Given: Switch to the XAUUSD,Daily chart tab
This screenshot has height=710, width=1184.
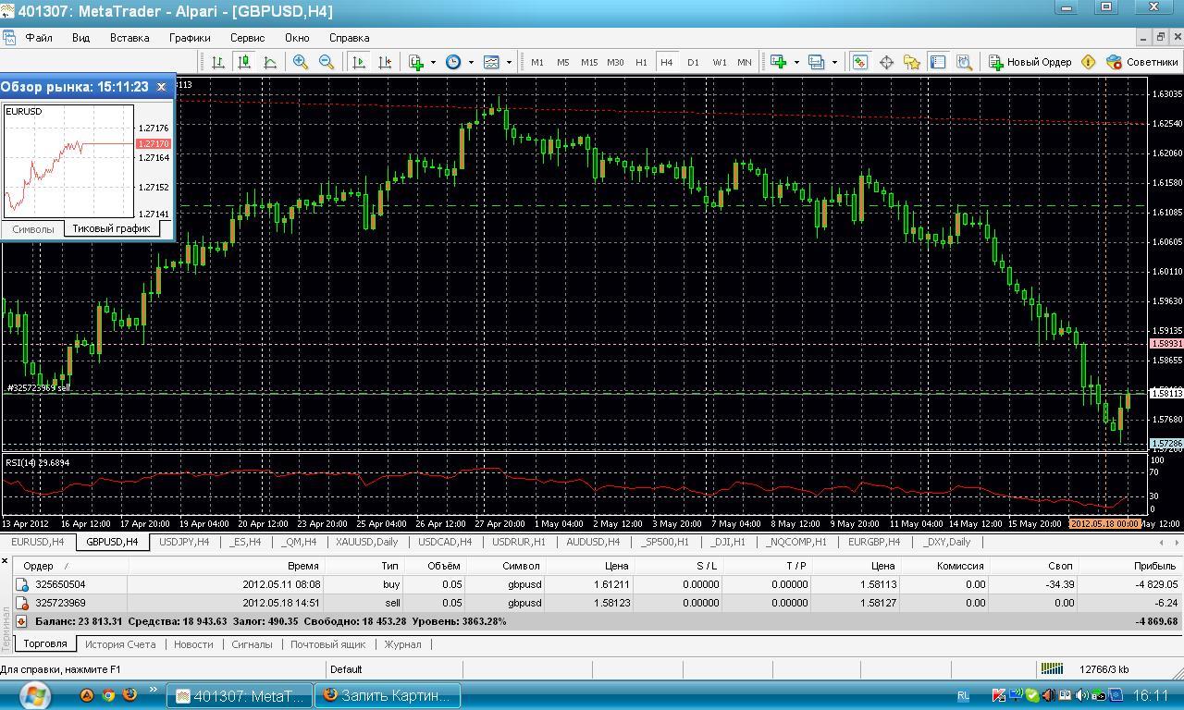Looking at the screenshot, I should 366,542.
